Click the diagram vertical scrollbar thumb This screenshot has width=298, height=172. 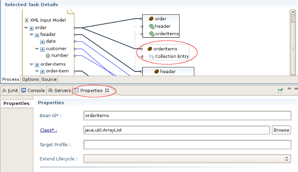point(293,48)
